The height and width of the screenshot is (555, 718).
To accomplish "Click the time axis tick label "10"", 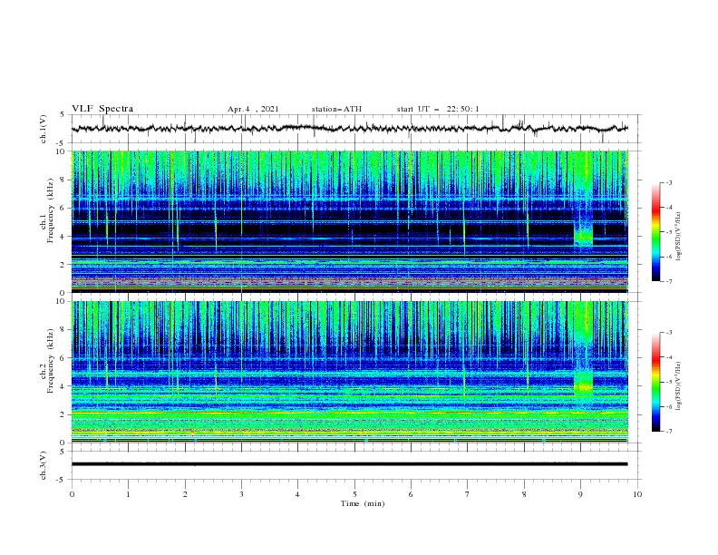I will (637, 494).
